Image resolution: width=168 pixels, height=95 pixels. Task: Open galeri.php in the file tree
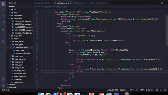point(20,50)
